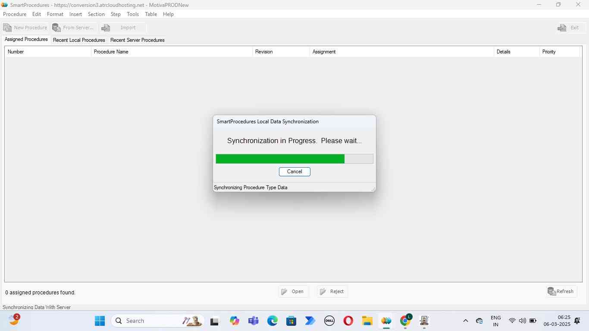Switch to Assigned Procedures tab
The width and height of the screenshot is (589, 331).
[26, 39]
